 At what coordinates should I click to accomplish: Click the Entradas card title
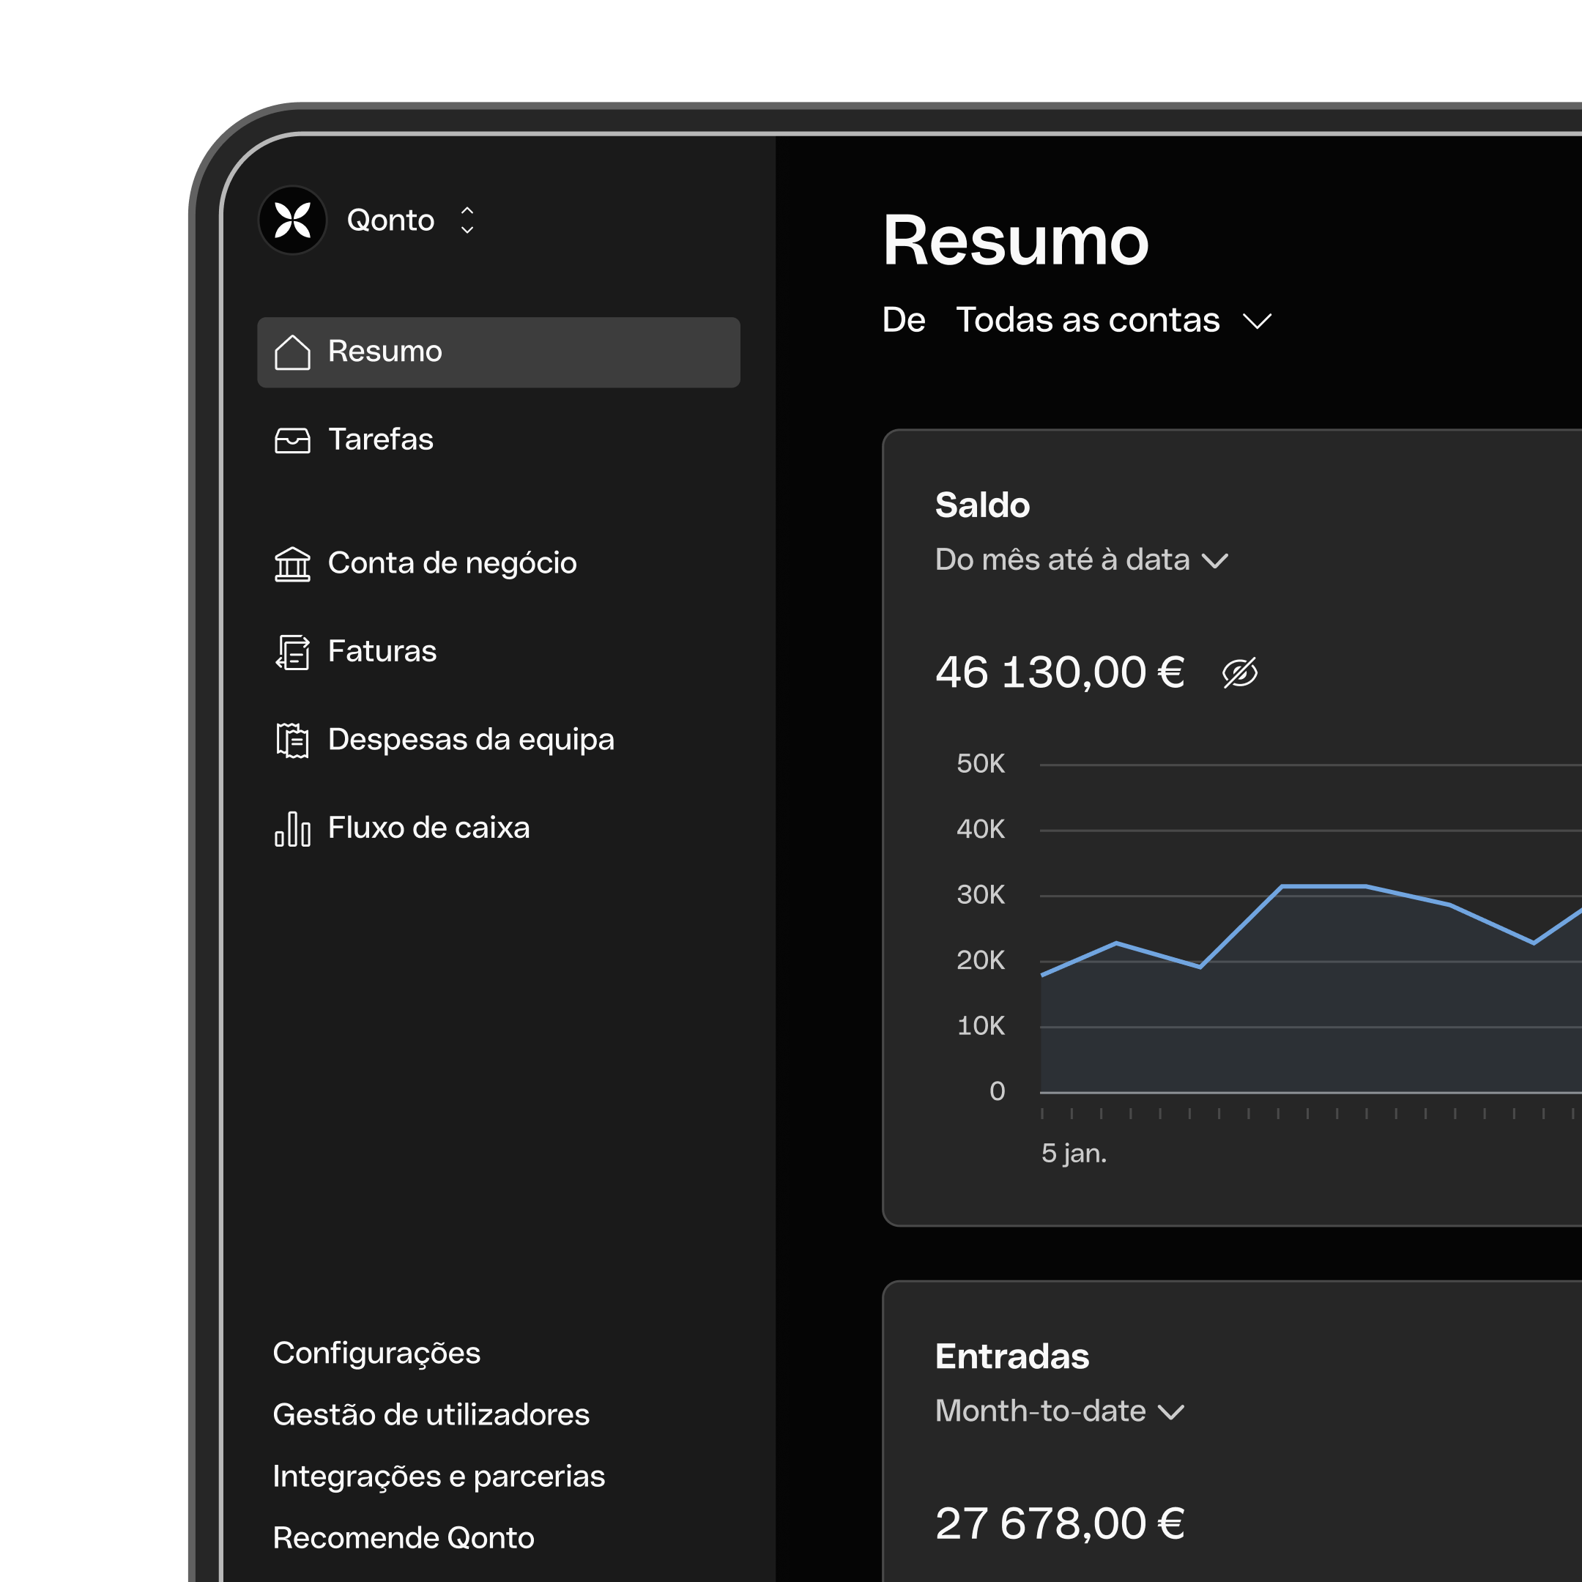1012,1357
